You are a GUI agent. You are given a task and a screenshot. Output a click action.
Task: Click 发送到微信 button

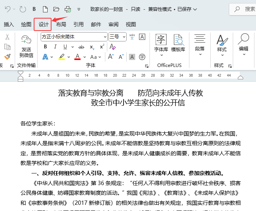[26, 46]
